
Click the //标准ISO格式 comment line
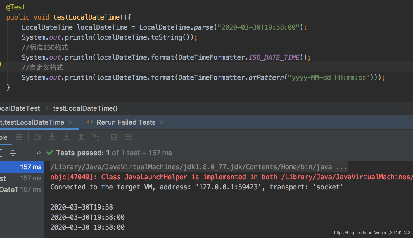(x=45, y=47)
